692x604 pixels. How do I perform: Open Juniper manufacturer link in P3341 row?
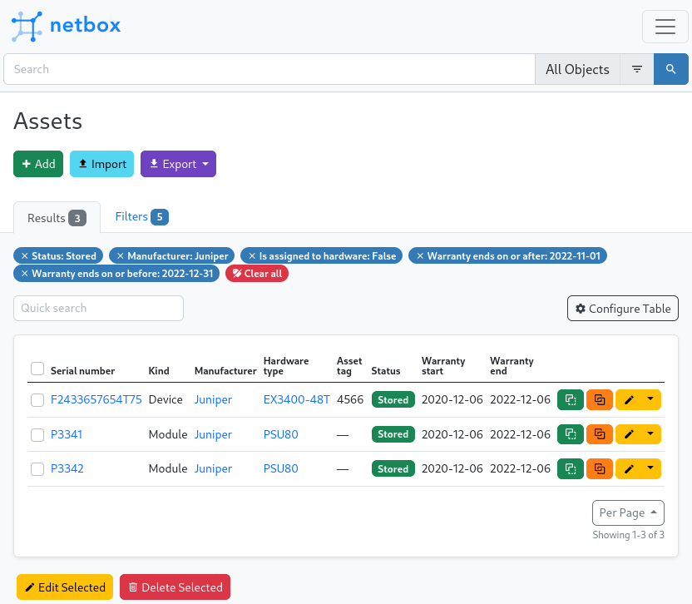[213, 434]
